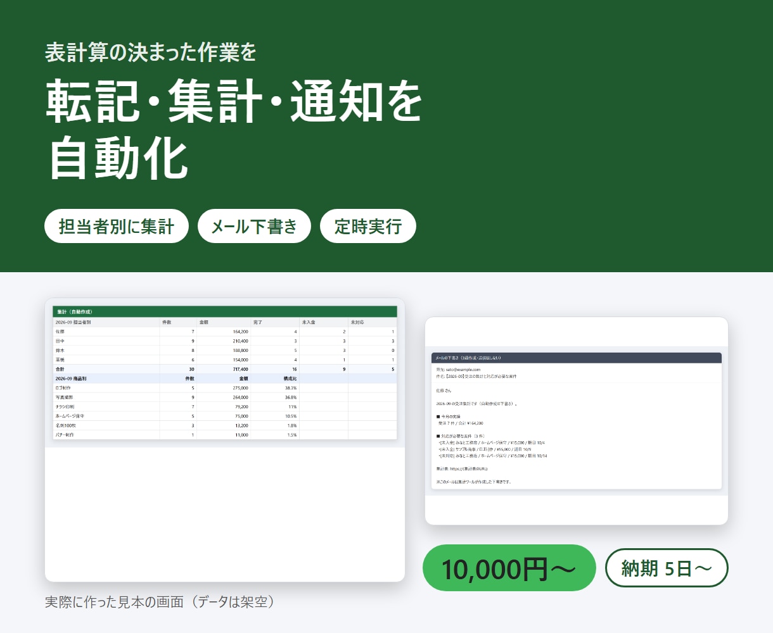
Task: Click the サンプル商事 ¥55,000 item line
Action: point(485,449)
